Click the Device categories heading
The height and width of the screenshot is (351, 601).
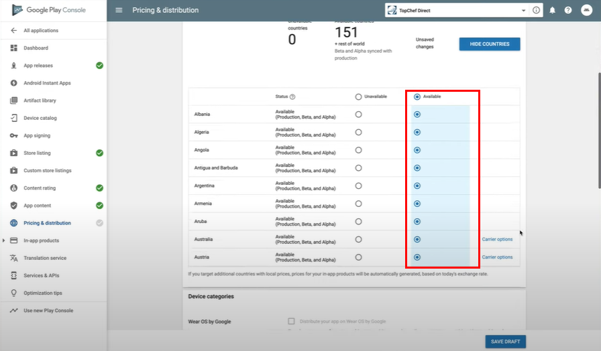[211, 296]
